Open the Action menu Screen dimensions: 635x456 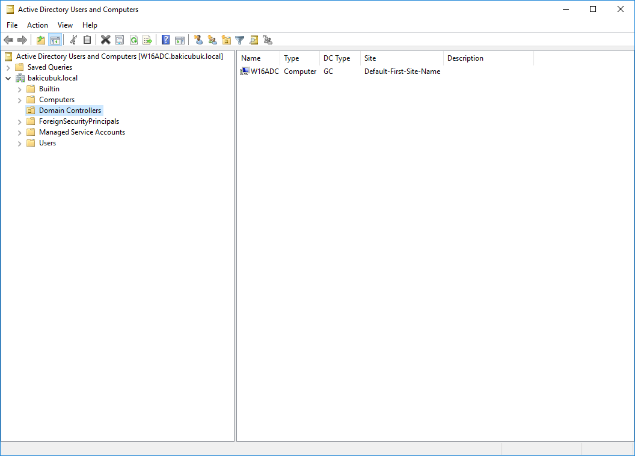tap(37, 25)
